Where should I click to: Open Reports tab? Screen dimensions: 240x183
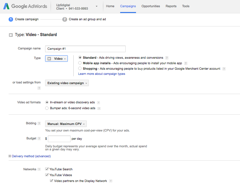tap(171, 6)
